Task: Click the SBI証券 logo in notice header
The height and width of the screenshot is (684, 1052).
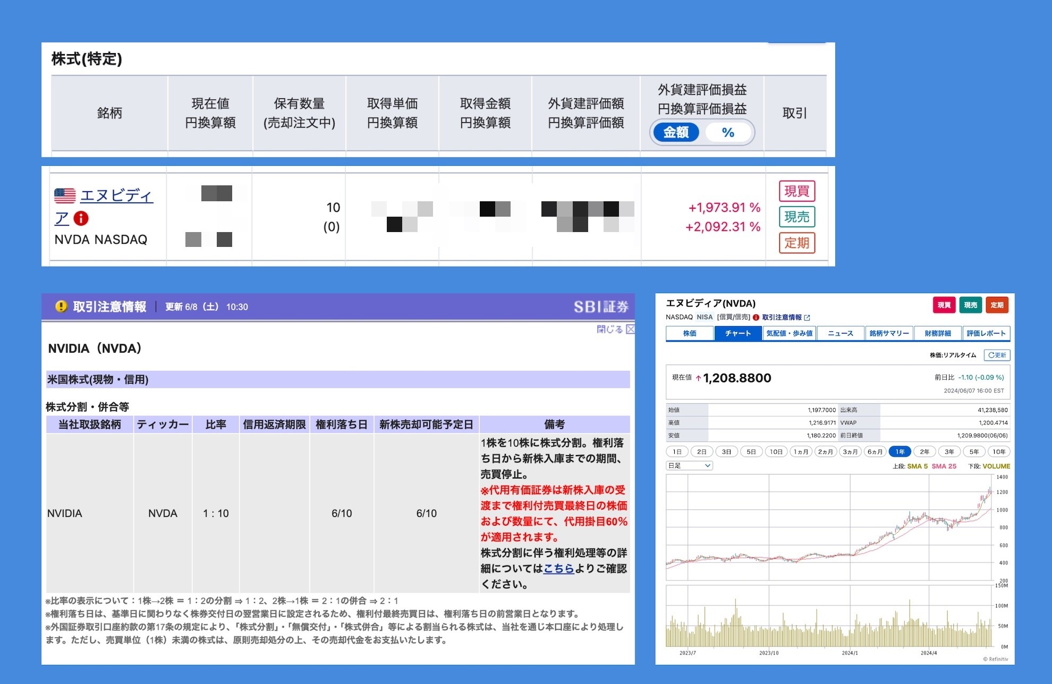Action: tap(601, 306)
